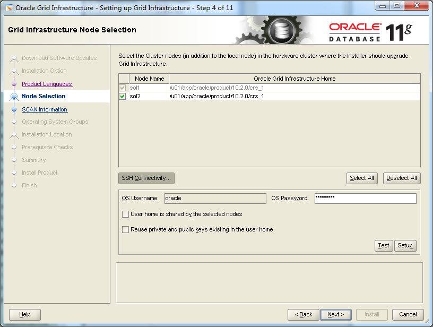The width and height of the screenshot is (433, 327).
Task: Click the Installation Option step
Action: (x=44, y=71)
